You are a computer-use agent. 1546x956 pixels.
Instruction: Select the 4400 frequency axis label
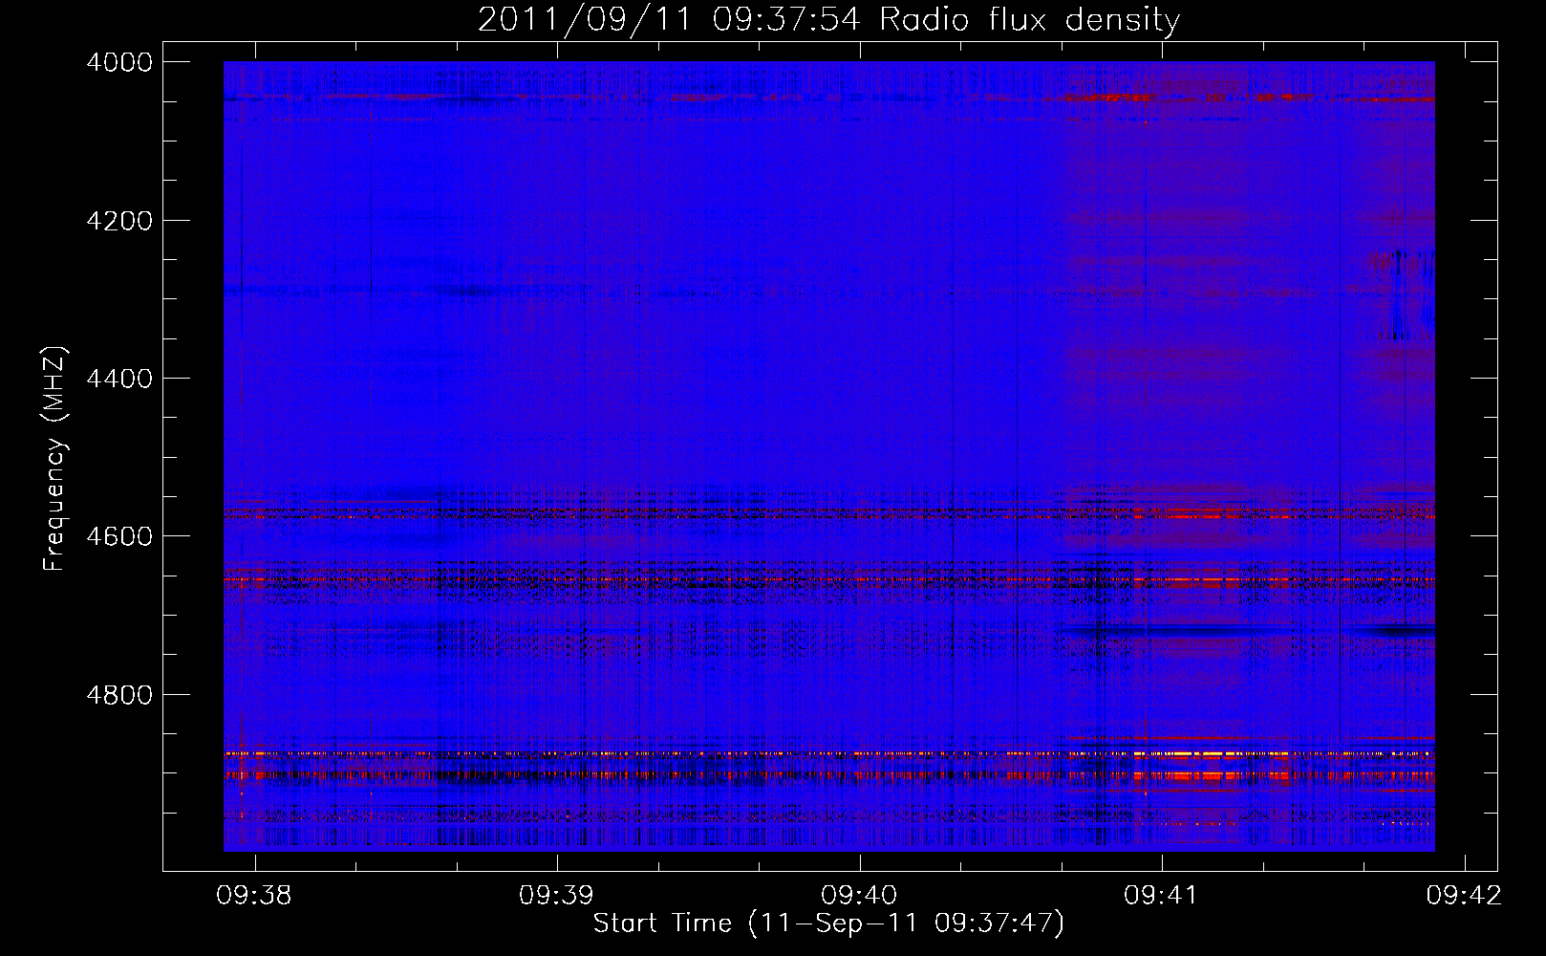pos(119,379)
